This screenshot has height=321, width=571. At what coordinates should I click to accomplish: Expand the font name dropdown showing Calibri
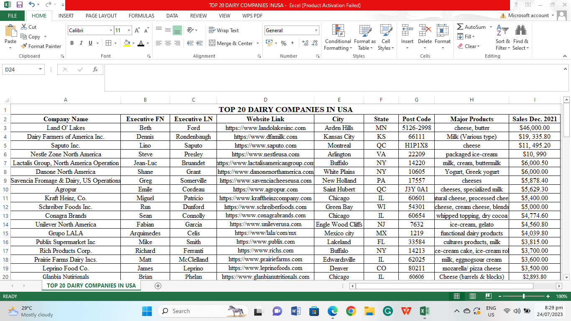click(x=111, y=31)
